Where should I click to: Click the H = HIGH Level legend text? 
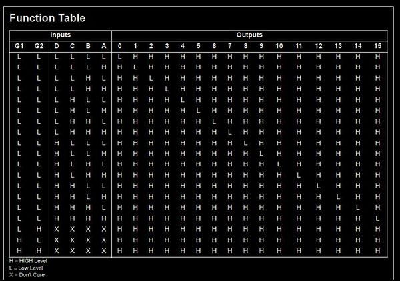tap(29, 260)
